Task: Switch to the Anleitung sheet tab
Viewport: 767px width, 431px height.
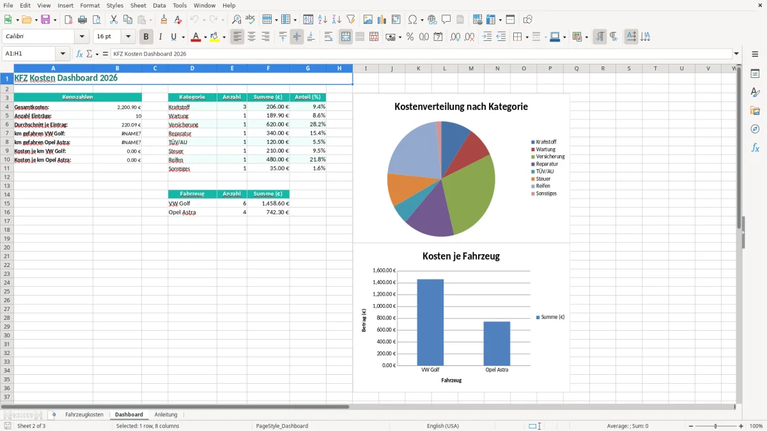Action: coord(166,414)
